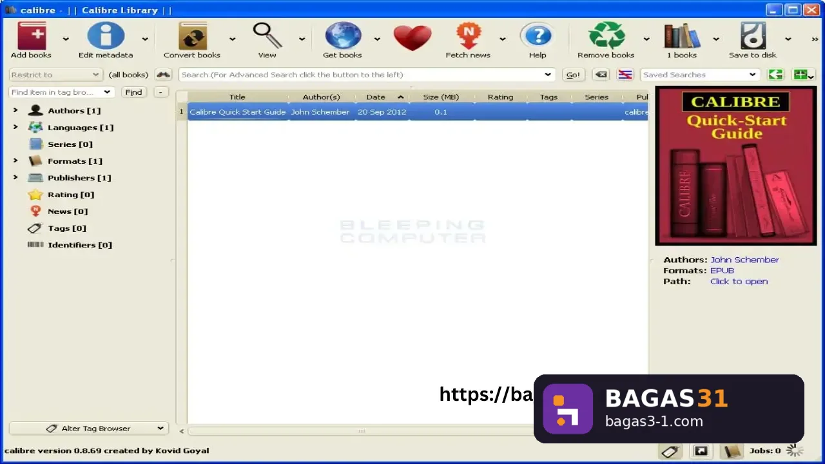
Task: Click the Add books icon
Action: [31, 36]
